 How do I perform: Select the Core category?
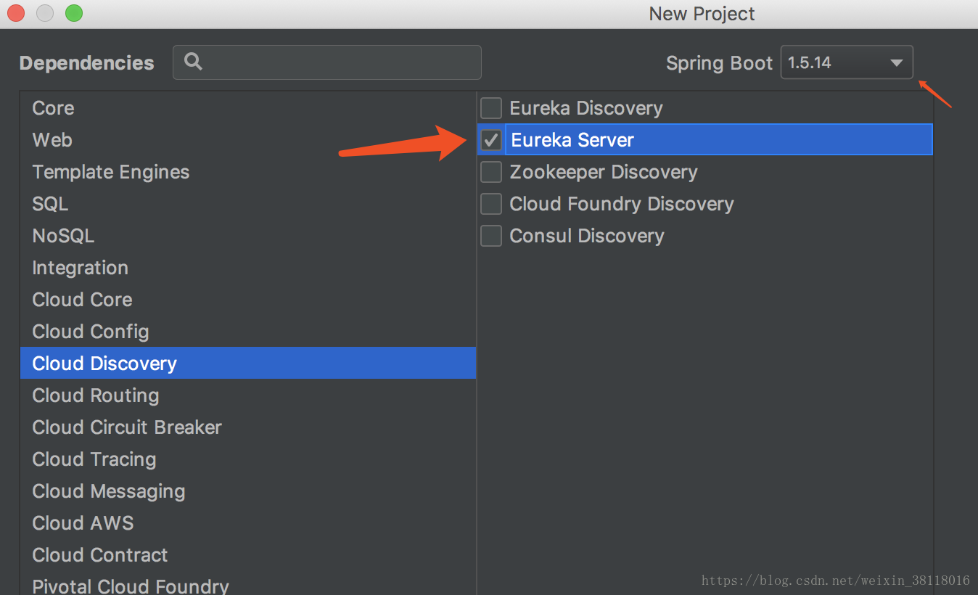click(x=248, y=108)
